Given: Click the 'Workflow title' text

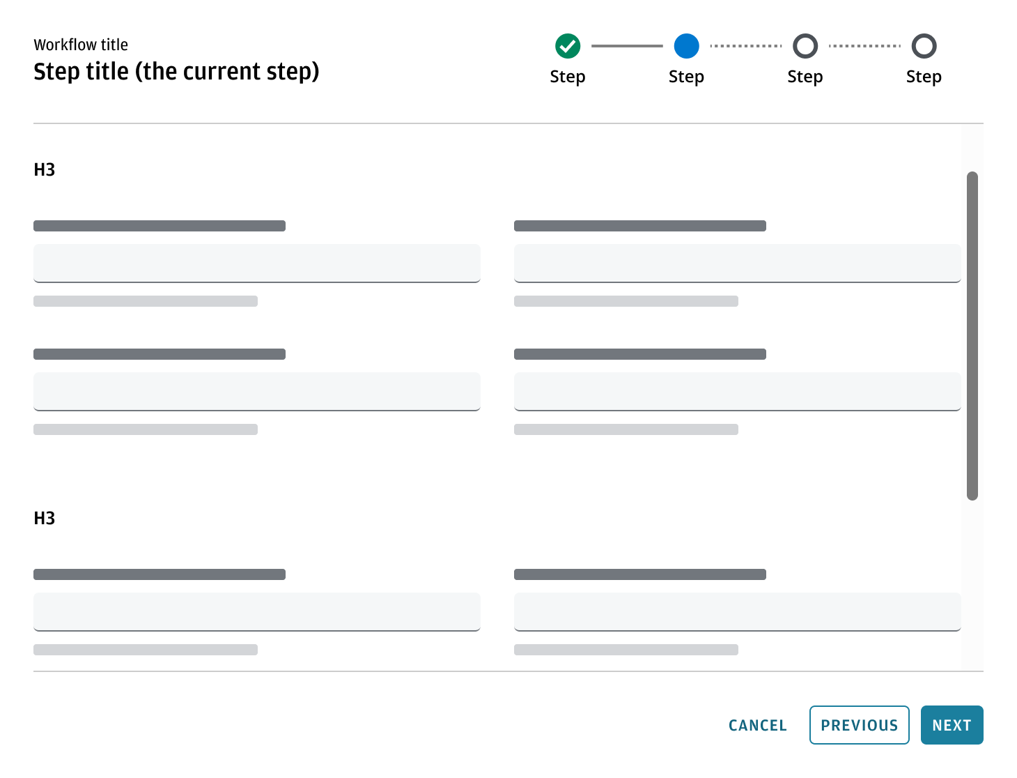Looking at the screenshot, I should pyautogui.click(x=81, y=44).
